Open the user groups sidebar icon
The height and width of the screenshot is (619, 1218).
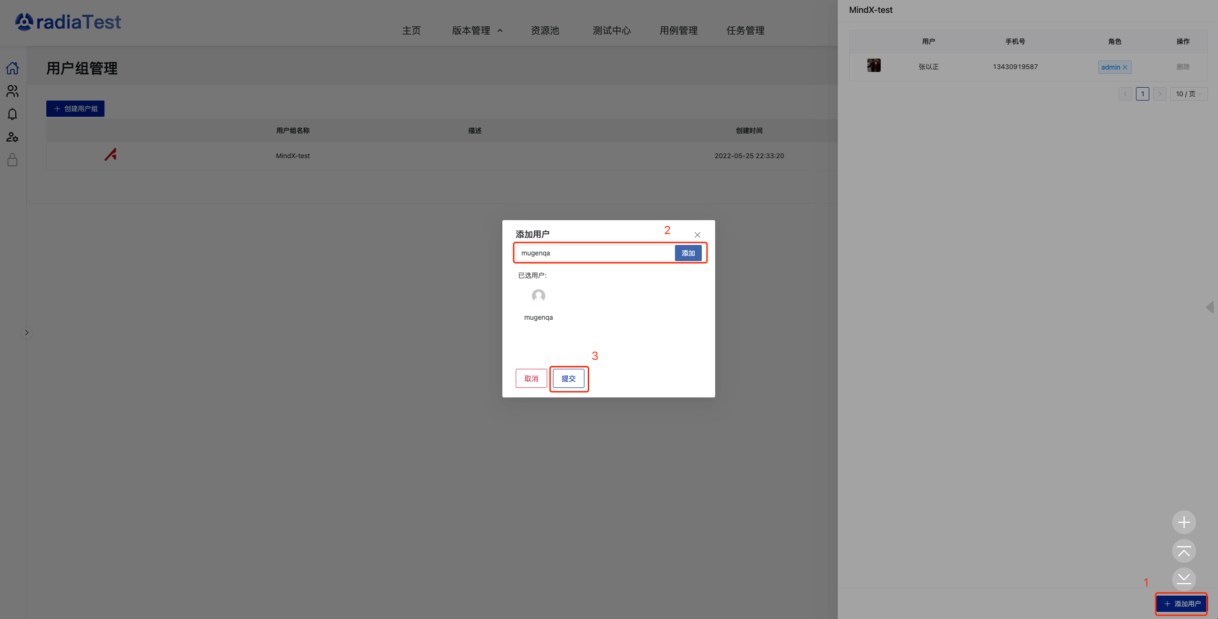click(x=12, y=91)
